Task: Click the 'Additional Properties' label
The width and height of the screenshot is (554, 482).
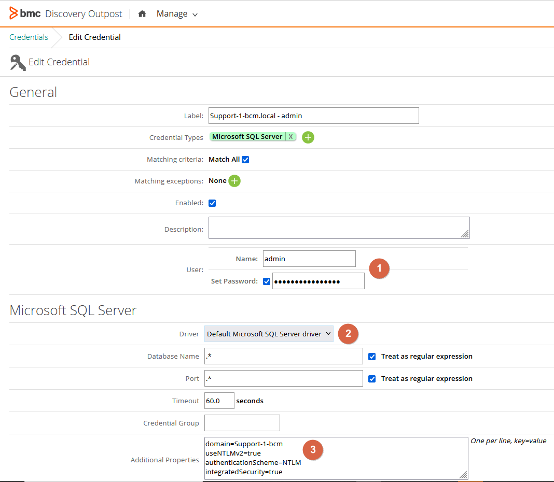Action: [164, 460]
